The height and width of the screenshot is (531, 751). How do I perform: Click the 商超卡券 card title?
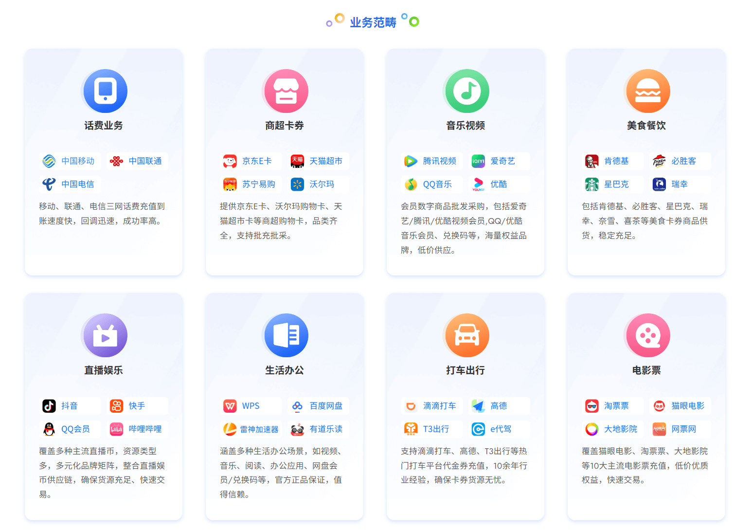285,126
